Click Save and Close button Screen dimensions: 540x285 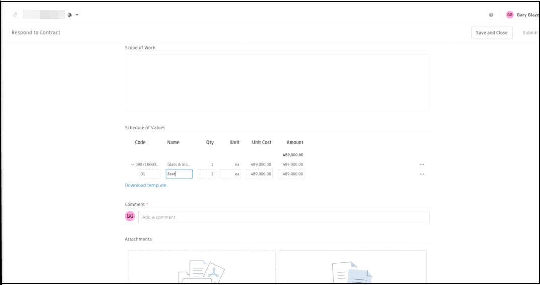click(492, 32)
